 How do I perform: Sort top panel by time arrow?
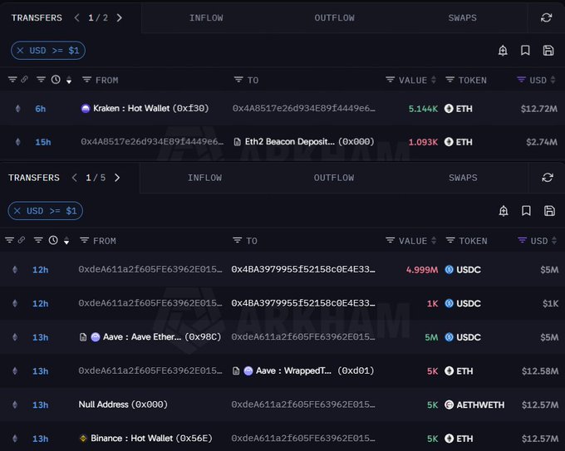(x=69, y=81)
